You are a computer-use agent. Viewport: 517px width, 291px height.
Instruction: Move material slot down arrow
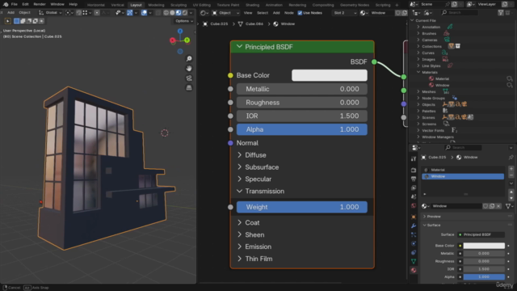pos(511,197)
